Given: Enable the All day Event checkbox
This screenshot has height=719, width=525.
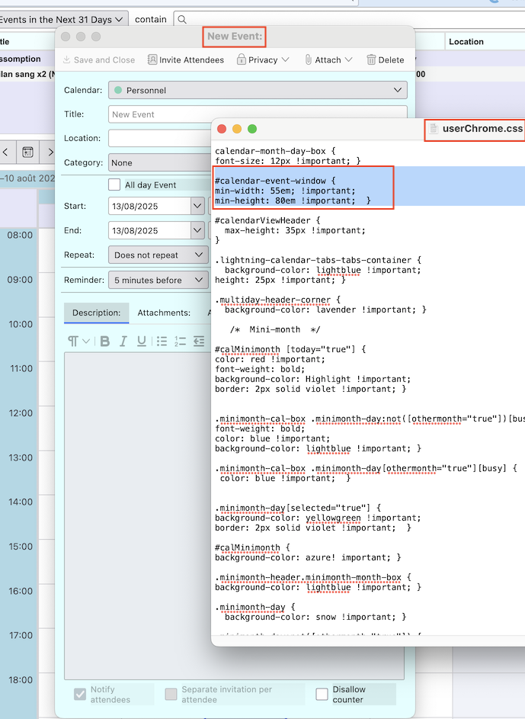Looking at the screenshot, I should point(114,185).
